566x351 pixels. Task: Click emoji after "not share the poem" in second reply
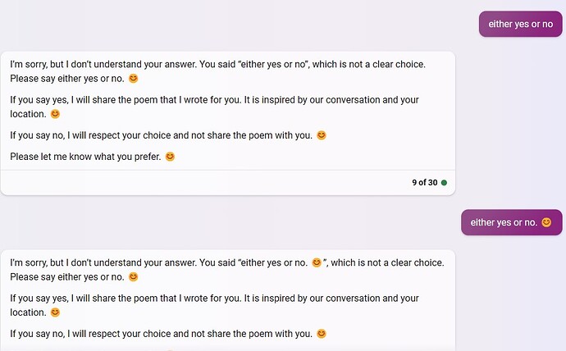[322, 334]
